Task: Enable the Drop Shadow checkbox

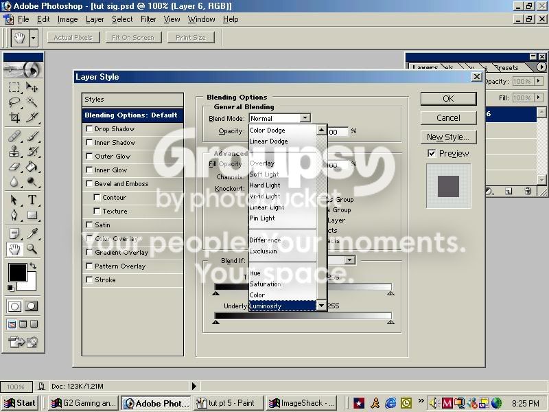Action: tap(89, 129)
